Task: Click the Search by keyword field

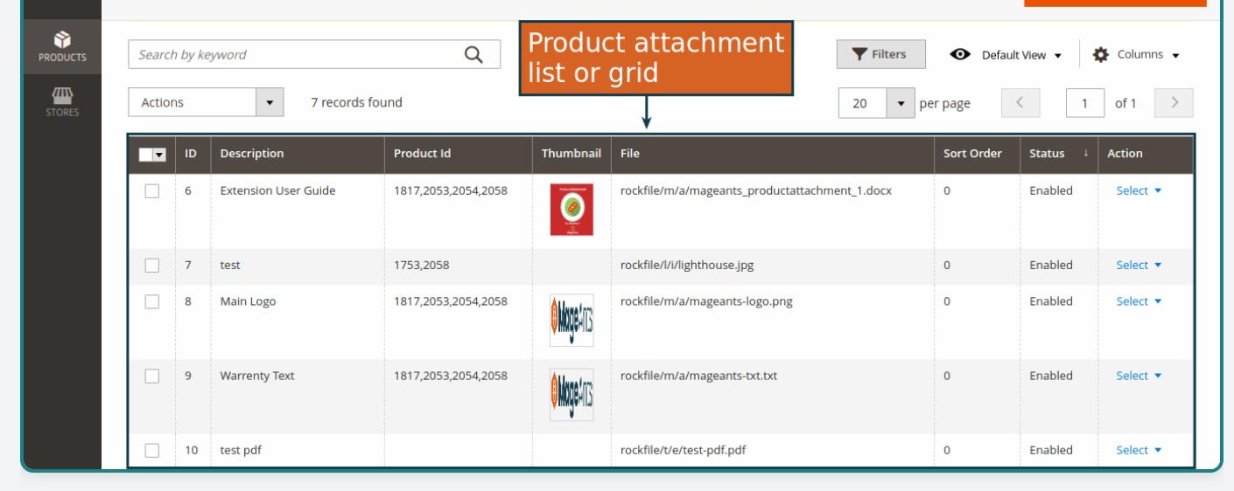Action: pyautogui.click(x=293, y=55)
